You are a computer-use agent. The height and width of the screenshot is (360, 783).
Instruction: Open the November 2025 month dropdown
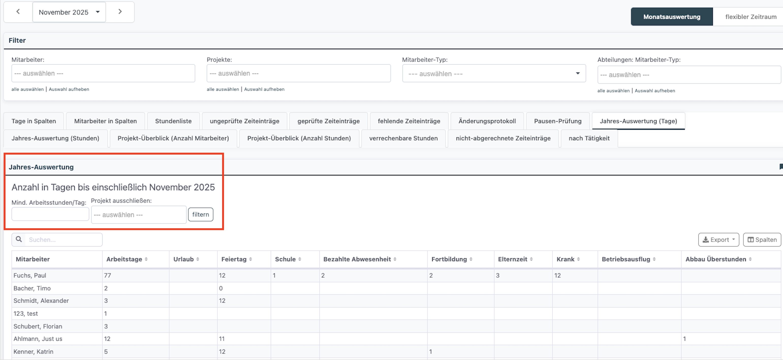69,12
